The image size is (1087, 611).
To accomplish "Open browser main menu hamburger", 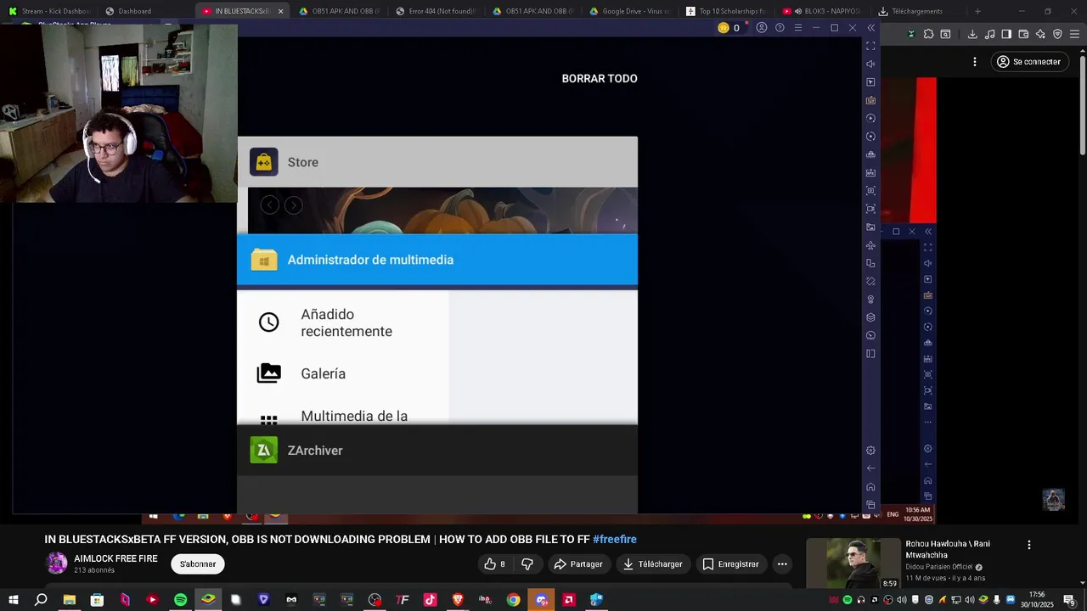I will (1075, 34).
